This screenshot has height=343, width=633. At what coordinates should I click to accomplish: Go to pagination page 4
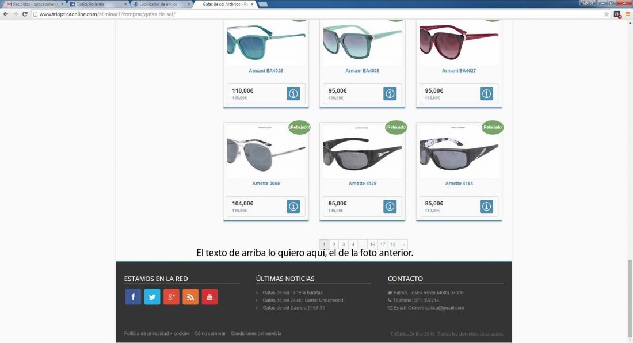tap(353, 245)
